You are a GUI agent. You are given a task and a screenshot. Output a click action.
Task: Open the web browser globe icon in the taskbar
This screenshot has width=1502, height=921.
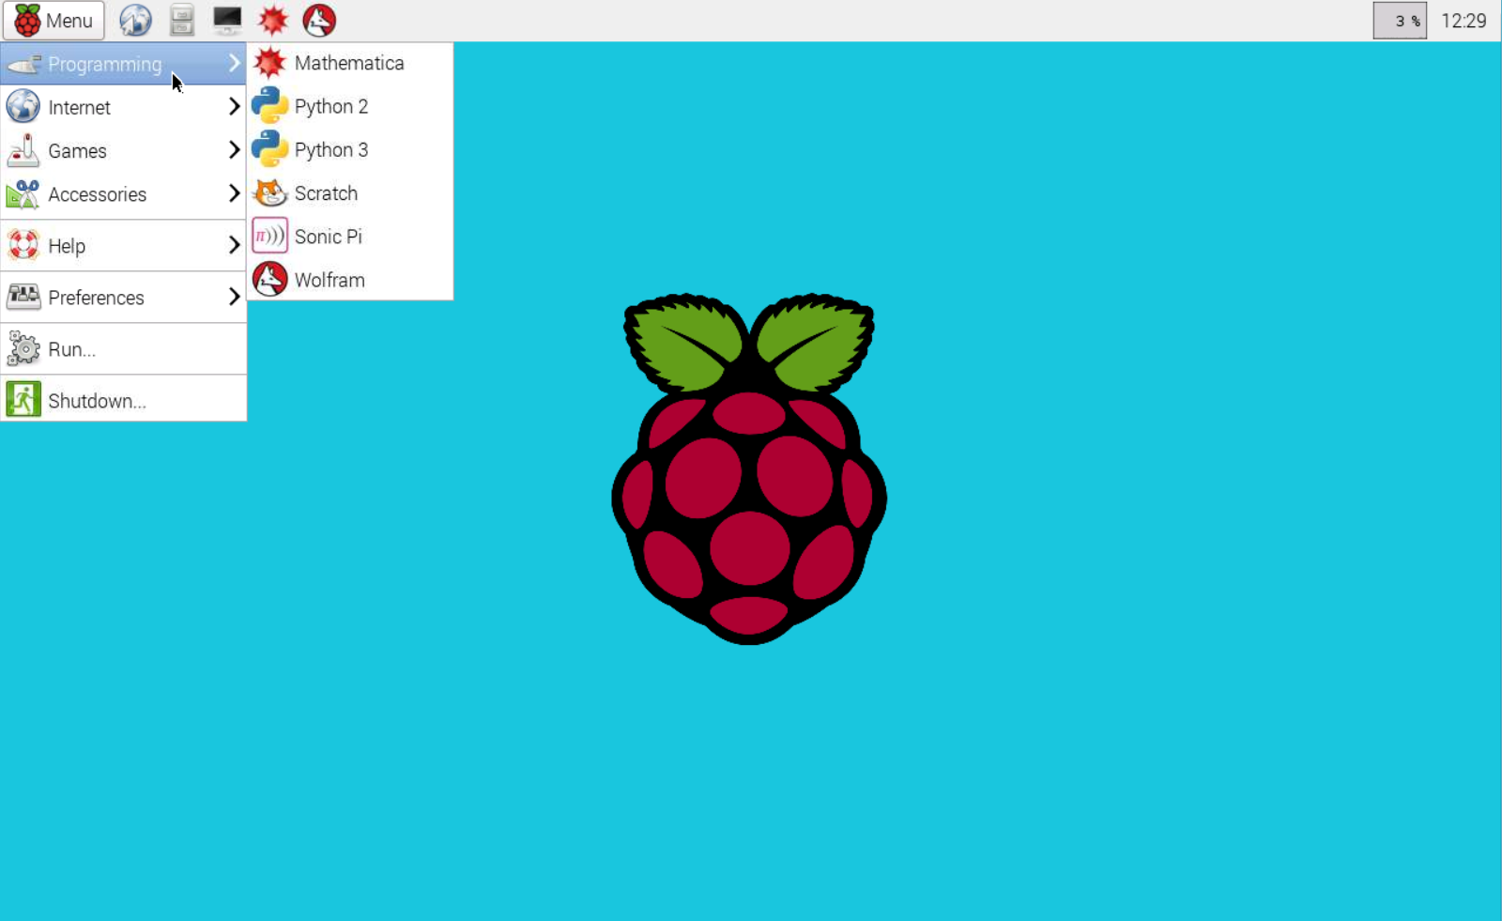tap(136, 21)
